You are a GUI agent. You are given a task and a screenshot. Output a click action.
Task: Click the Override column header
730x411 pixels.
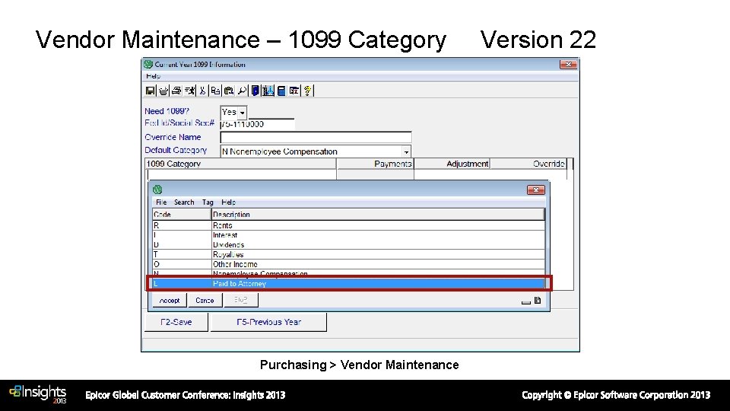pos(529,164)
